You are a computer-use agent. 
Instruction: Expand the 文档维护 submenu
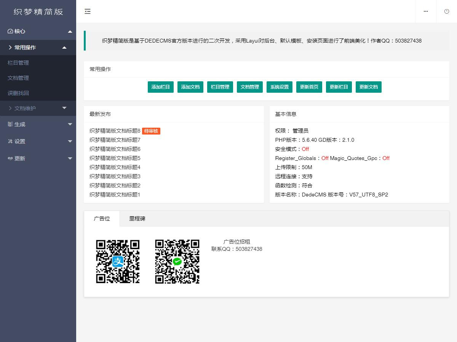(38, 108)
